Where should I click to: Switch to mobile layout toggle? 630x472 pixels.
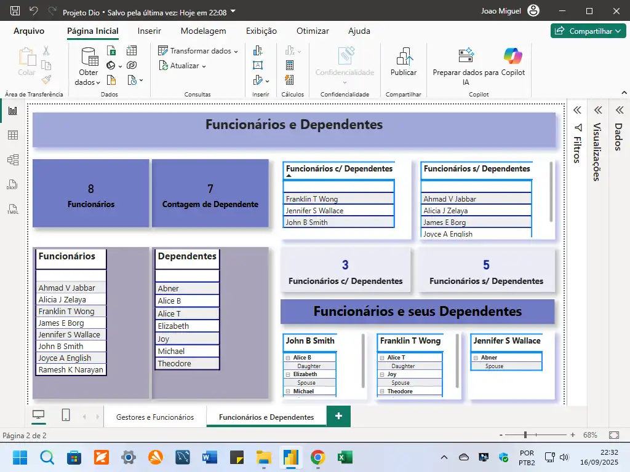pos(66,415)
